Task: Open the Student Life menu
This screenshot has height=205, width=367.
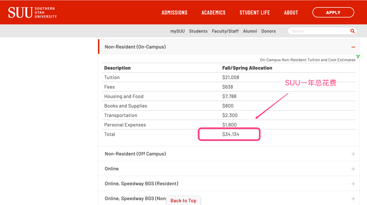Action: coord(255,13)
